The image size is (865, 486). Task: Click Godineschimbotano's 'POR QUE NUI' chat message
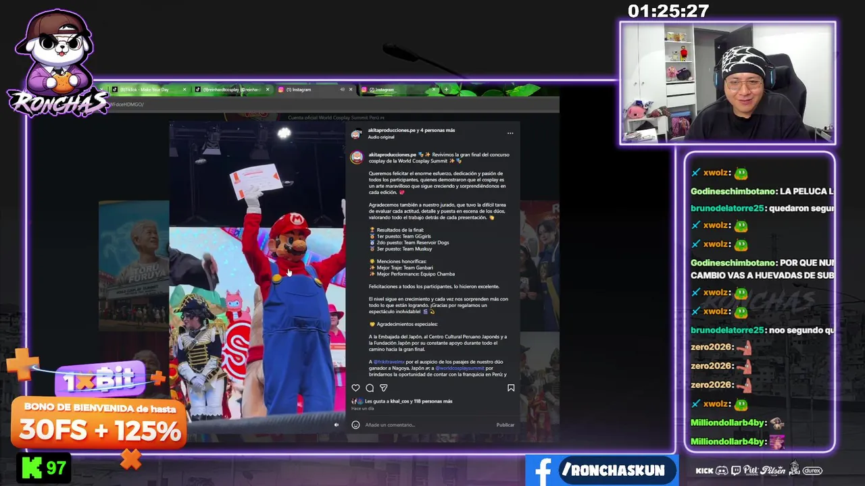coord(762,269)
